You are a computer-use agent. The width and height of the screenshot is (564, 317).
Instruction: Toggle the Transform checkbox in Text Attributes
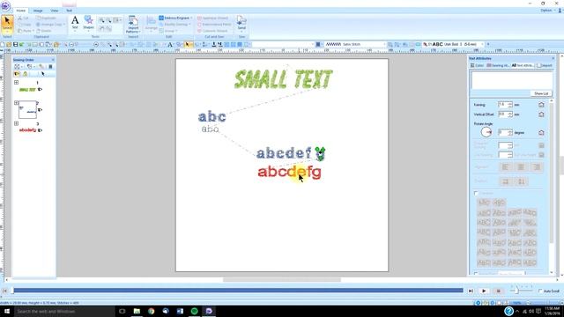pos(476,194)
